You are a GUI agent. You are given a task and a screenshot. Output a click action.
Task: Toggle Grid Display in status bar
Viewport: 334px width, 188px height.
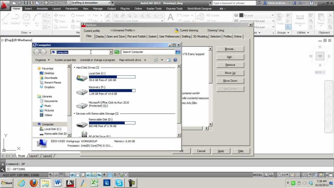[61, 175]
